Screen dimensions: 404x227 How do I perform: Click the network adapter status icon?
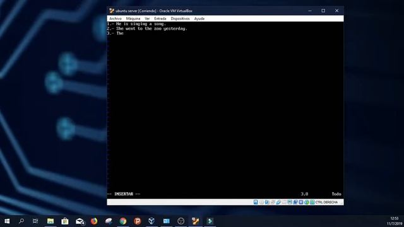(x=273, y=202)
